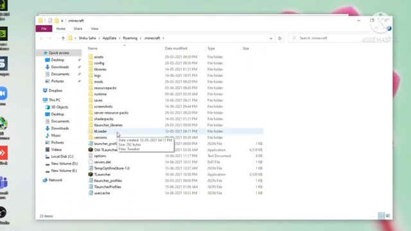
Task: Open the File ribbon tab
Action: [44, 28]
